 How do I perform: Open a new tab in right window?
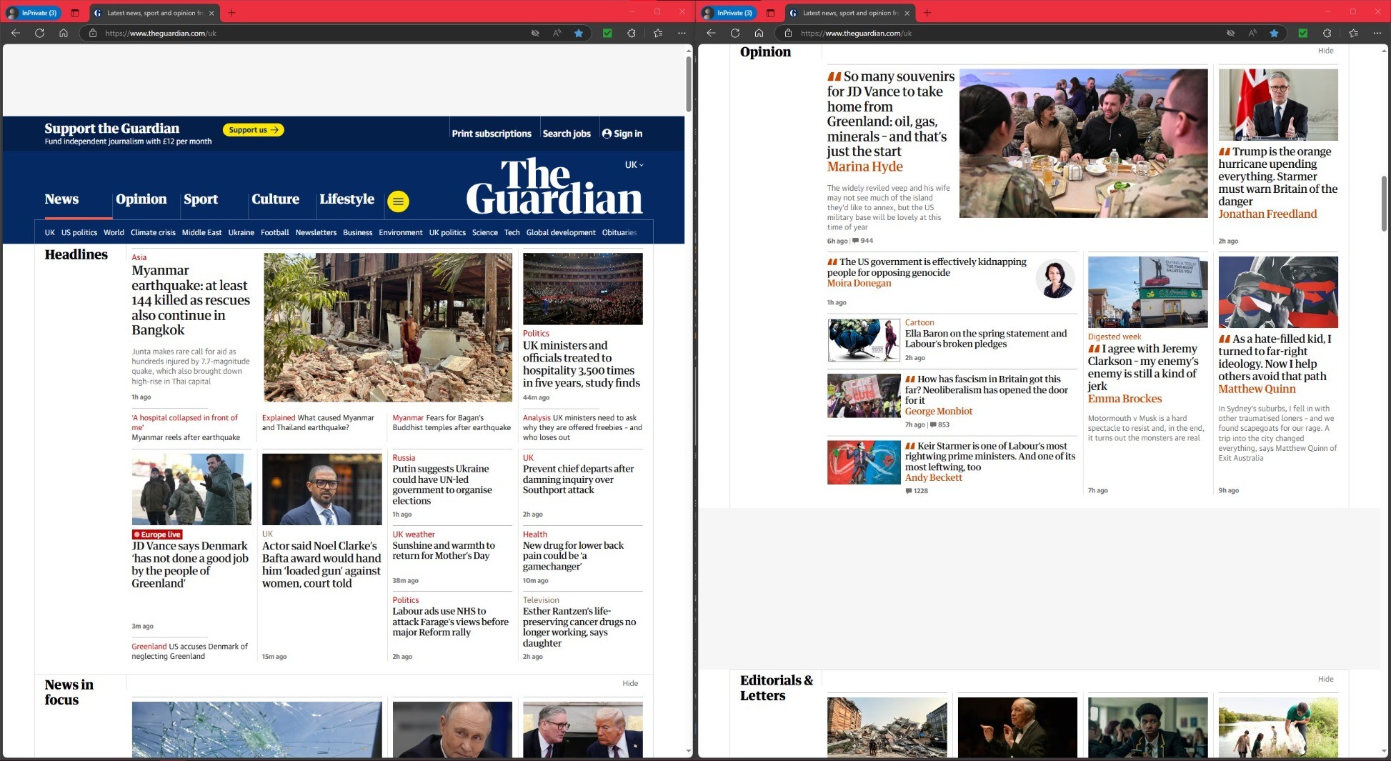pos(927,13)
